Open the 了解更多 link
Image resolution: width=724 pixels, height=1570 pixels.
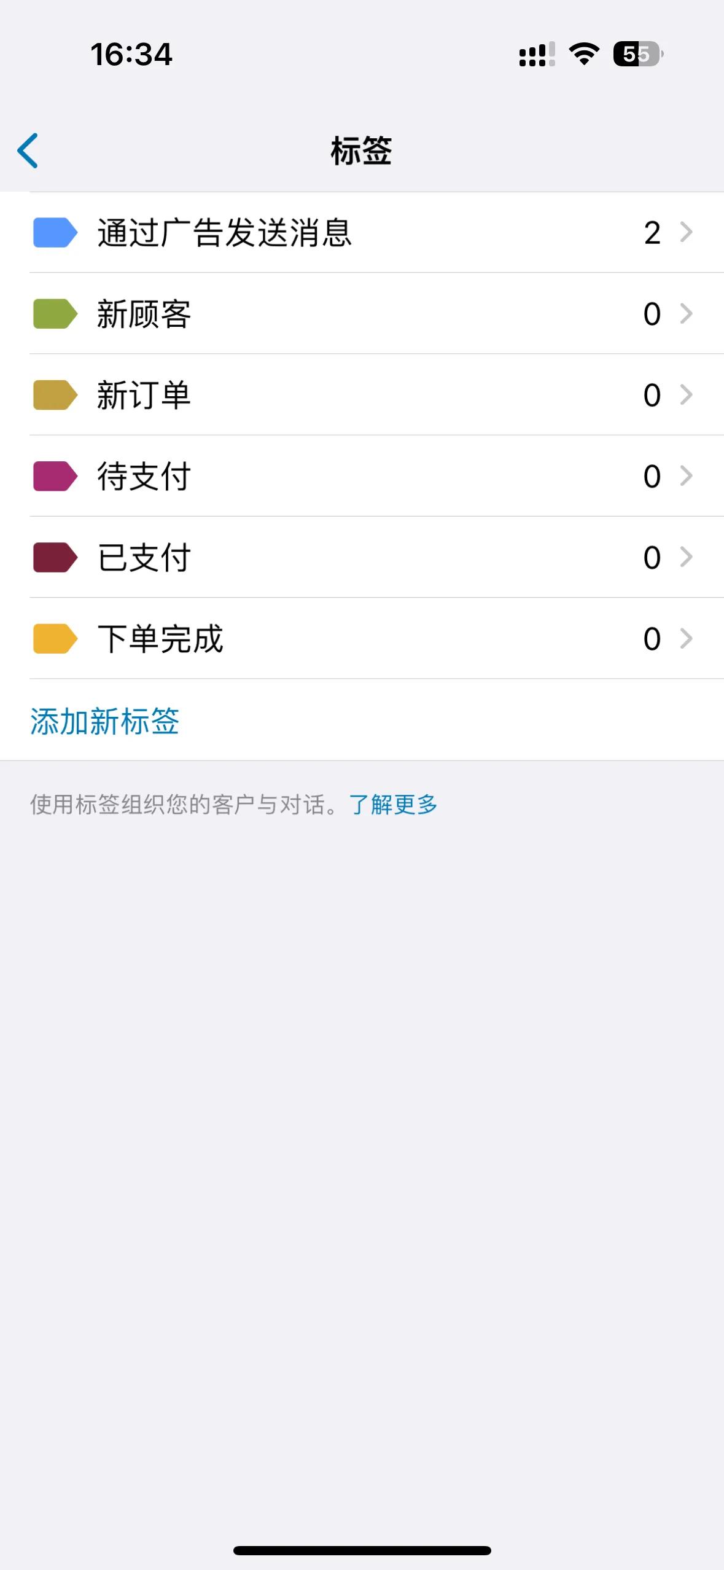393,804
